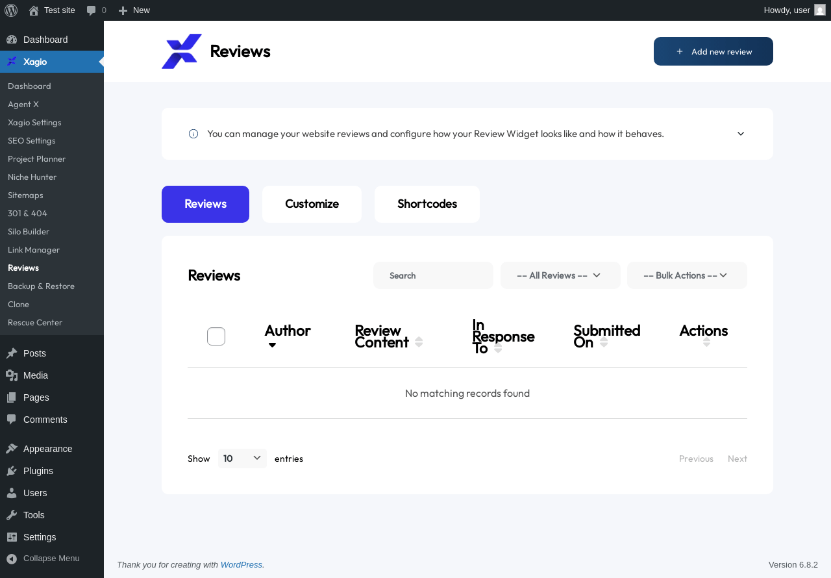Click sort arrows under Actions header
831x578 pixels.
(706, 342)
